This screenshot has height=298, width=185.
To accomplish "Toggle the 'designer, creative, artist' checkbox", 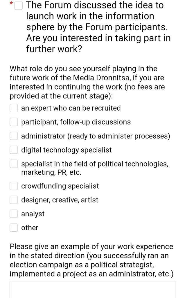I will 14,200.
